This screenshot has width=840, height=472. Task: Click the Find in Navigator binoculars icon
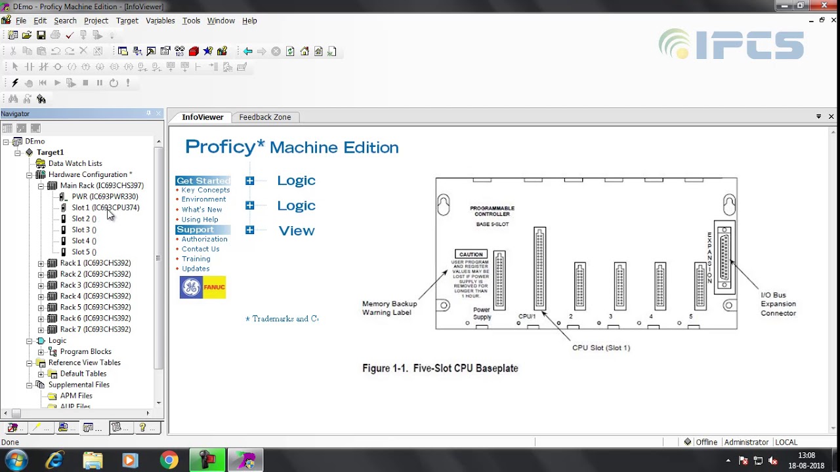click(x=41, y=99)
